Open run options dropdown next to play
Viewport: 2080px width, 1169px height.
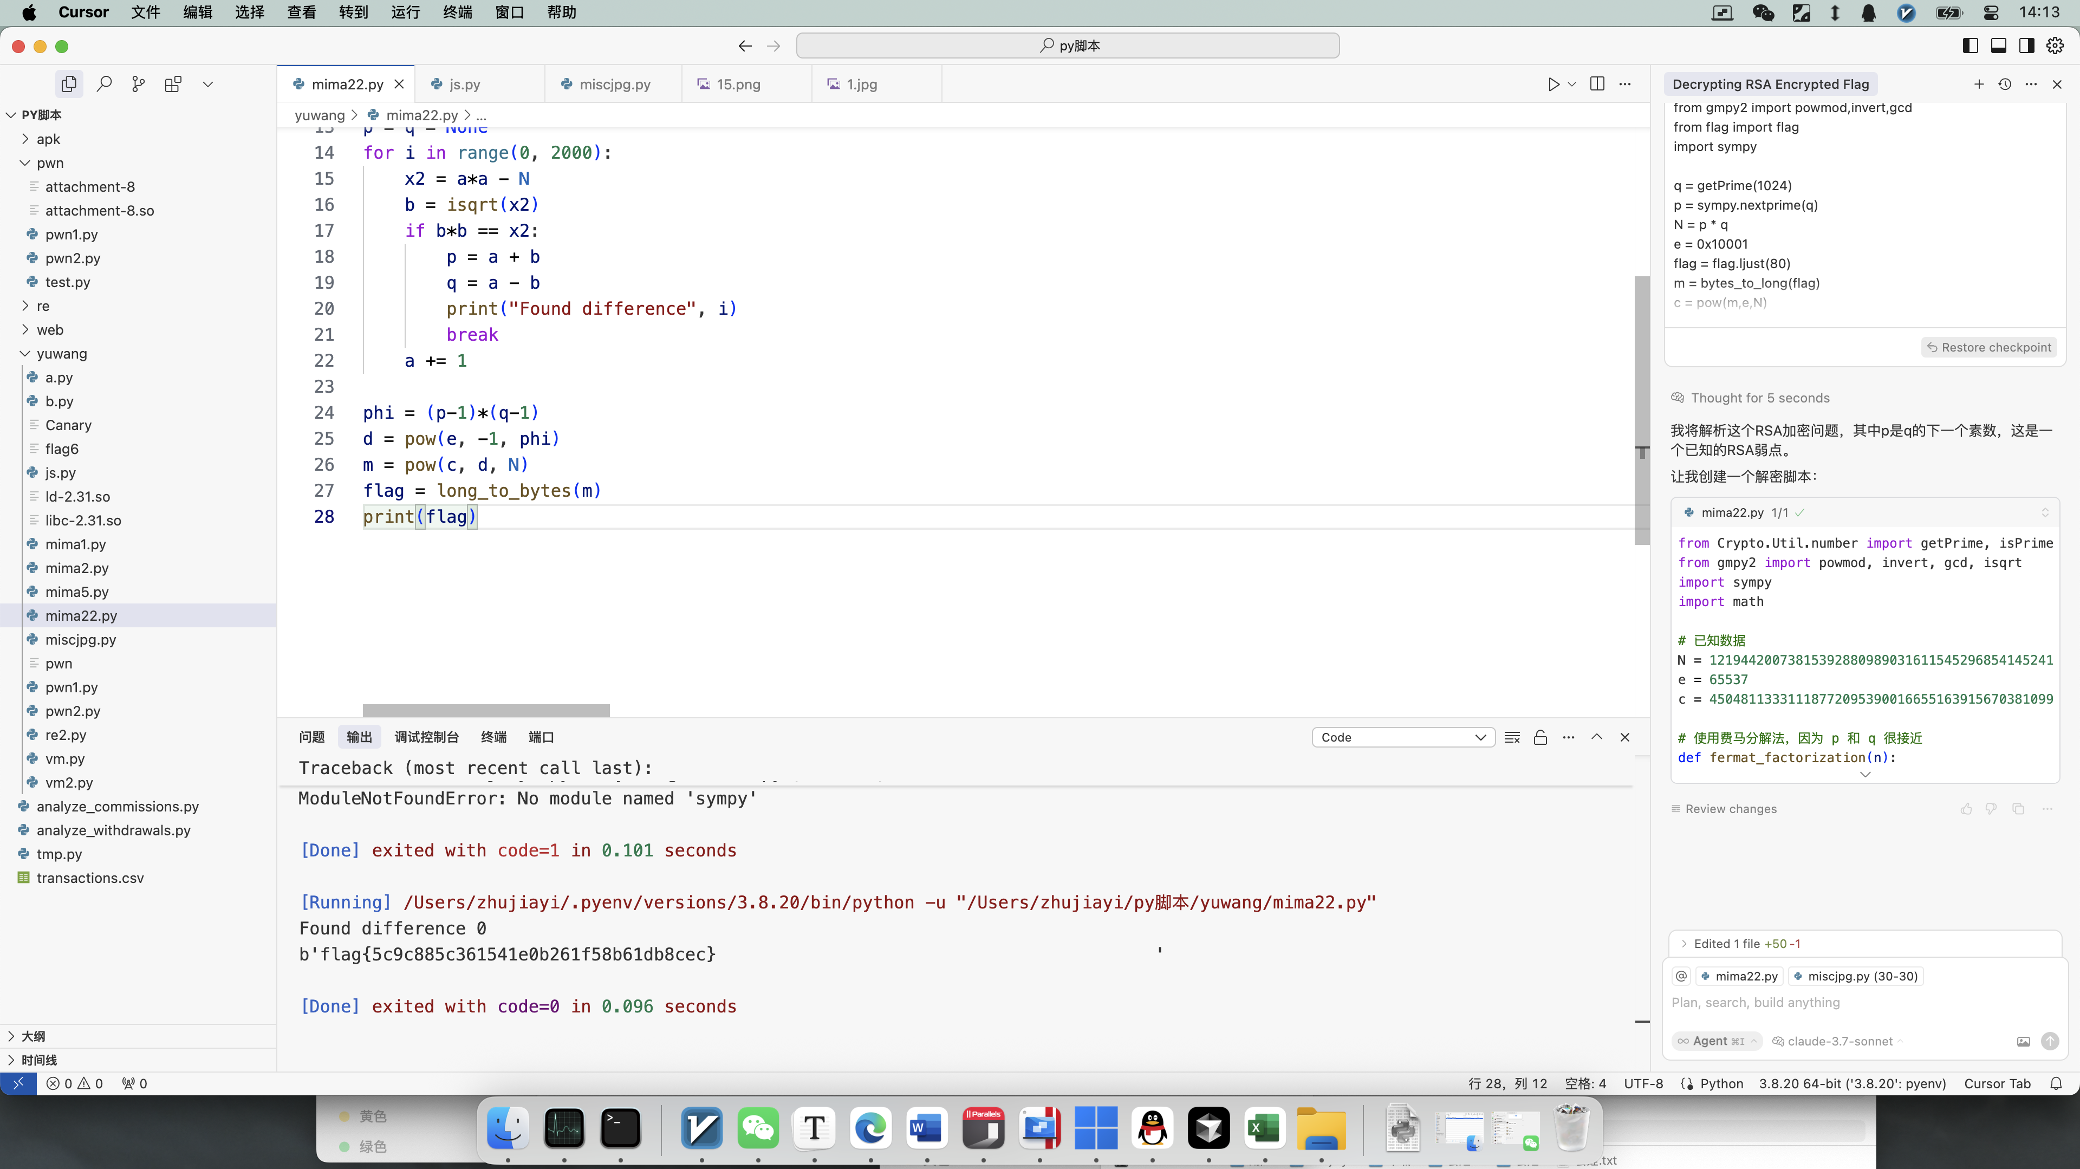pyautogui.click(x=1572, y=84)
